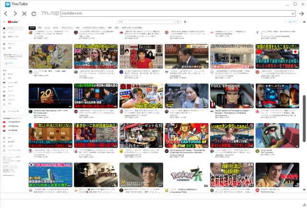Open the title link under the FULL EPISODE video
This screenshot has width=307, height=208.
233,112
